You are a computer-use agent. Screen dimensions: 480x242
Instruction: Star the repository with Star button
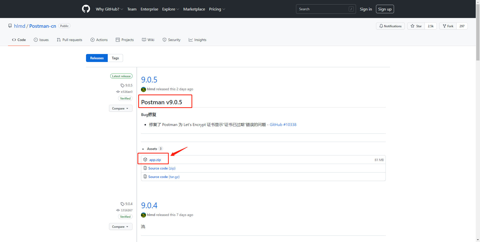[x=416, y=26]
